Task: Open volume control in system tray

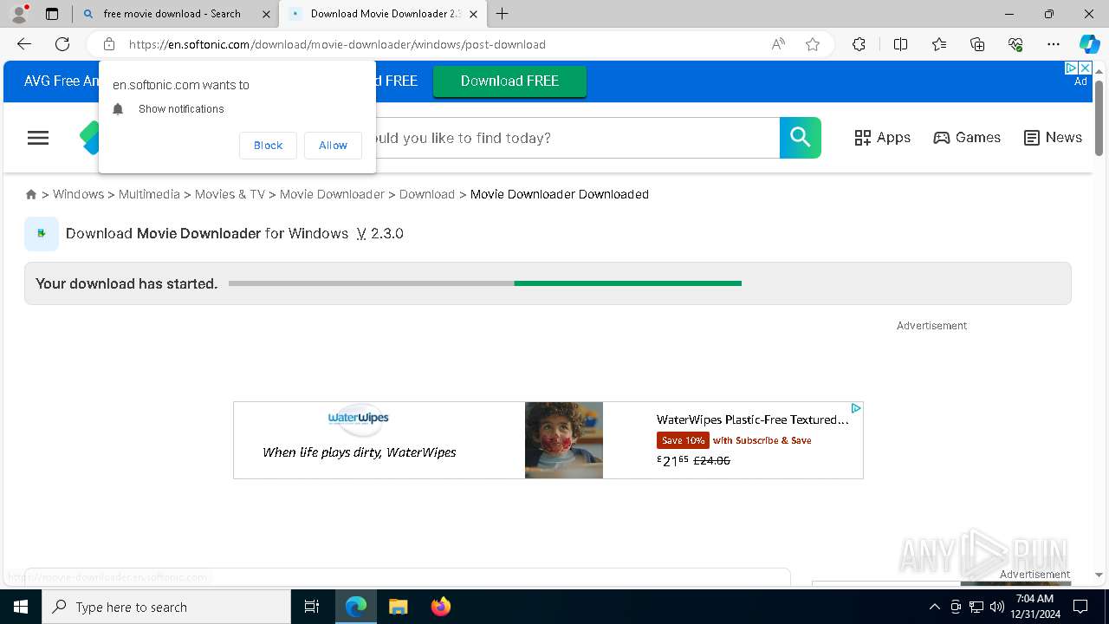Action: click(x=996, y=607)
